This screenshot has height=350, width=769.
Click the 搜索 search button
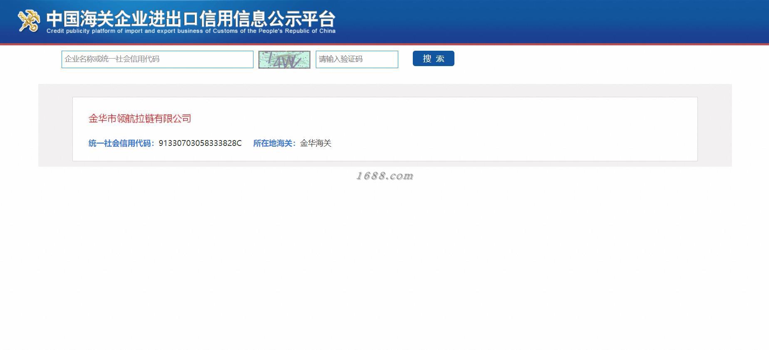click(434, 59)
